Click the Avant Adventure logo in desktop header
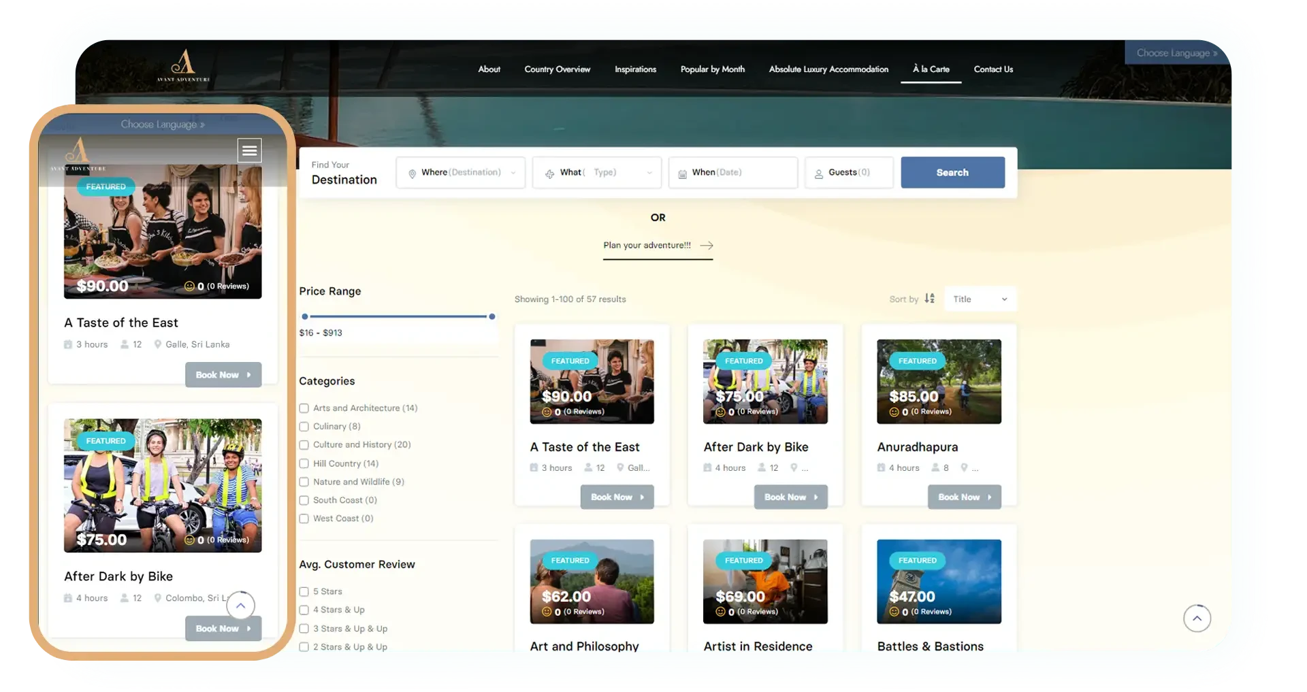Viewport: 1307px width, 692px height. pos(183,65)
